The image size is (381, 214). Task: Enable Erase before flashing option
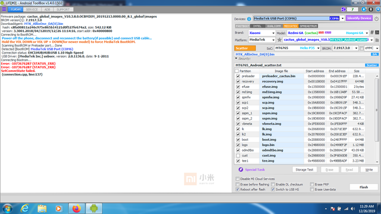[238, 184]
